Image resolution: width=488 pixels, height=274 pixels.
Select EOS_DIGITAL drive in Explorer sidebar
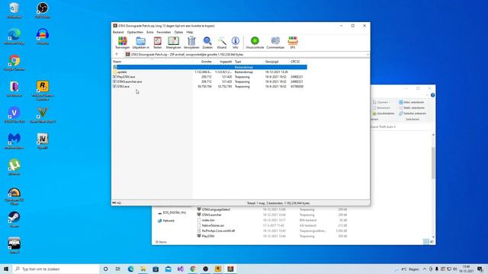[x=172, y=213]
